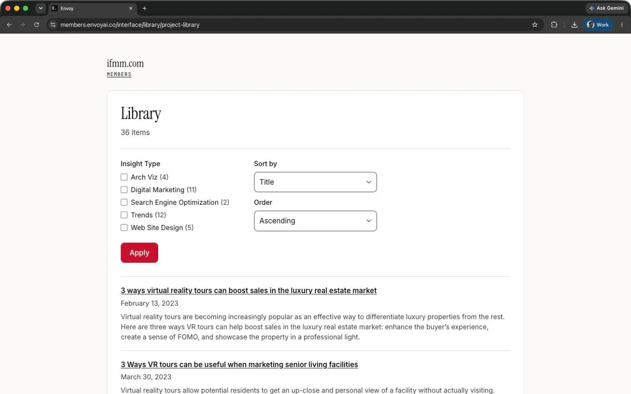Open article about virtual reality tours luxury market
This screenshot has height=394, width=631.
point(249,291)
